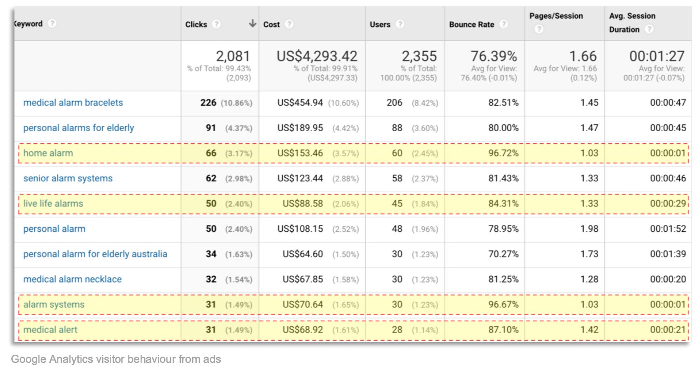Screen dimensions: 700x371
Task: Select cost US$68.92 cell
Action: (303, 330)
